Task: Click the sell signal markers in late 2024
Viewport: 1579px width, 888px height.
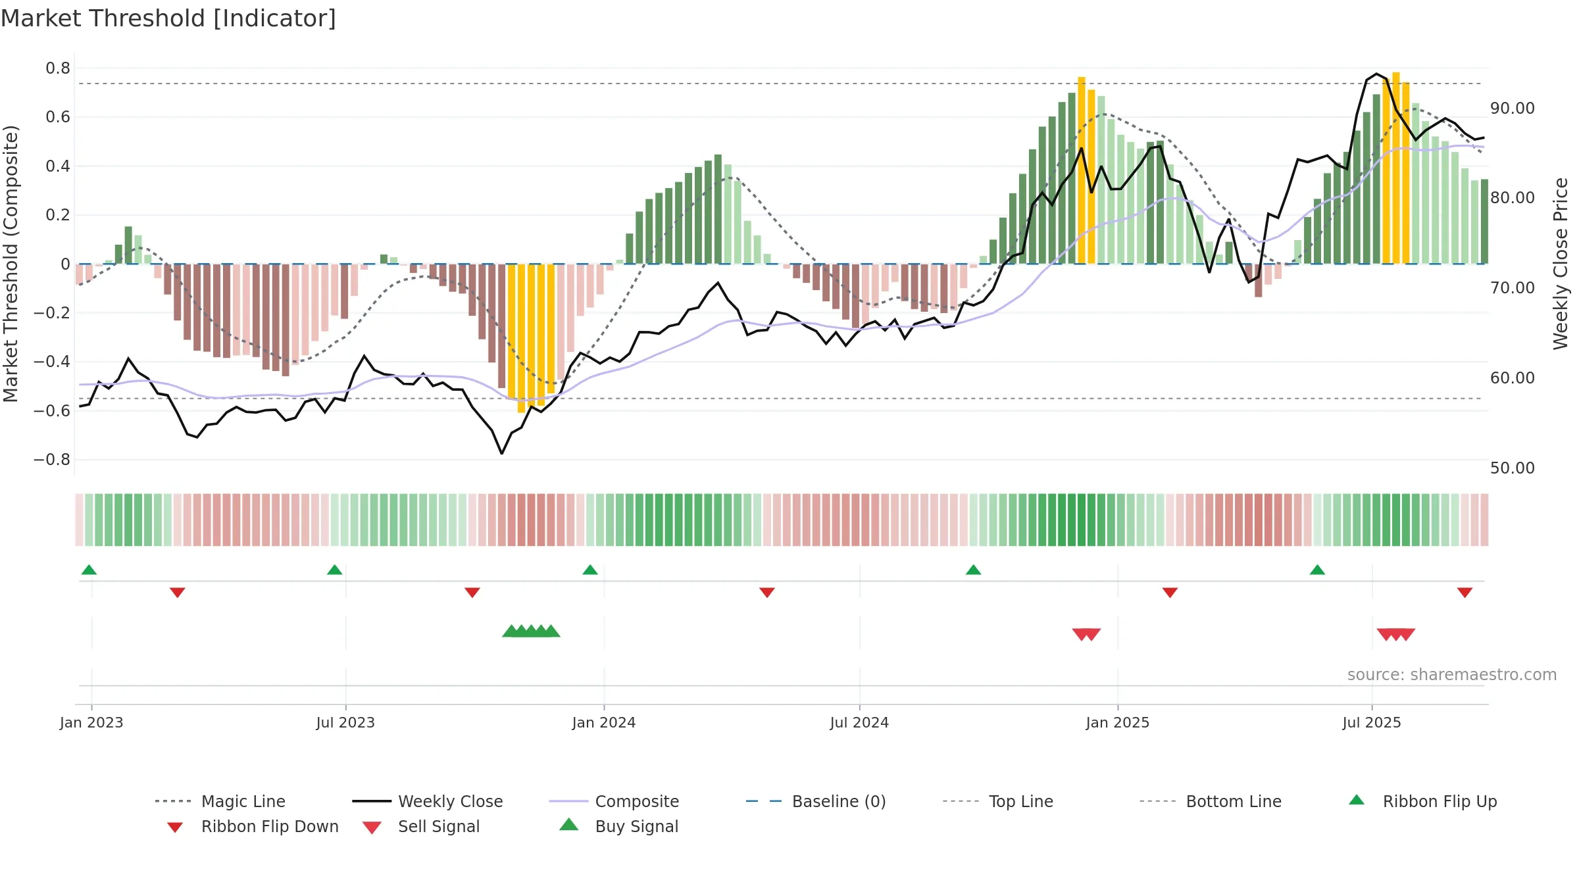Action: (x=1086, y=634)
